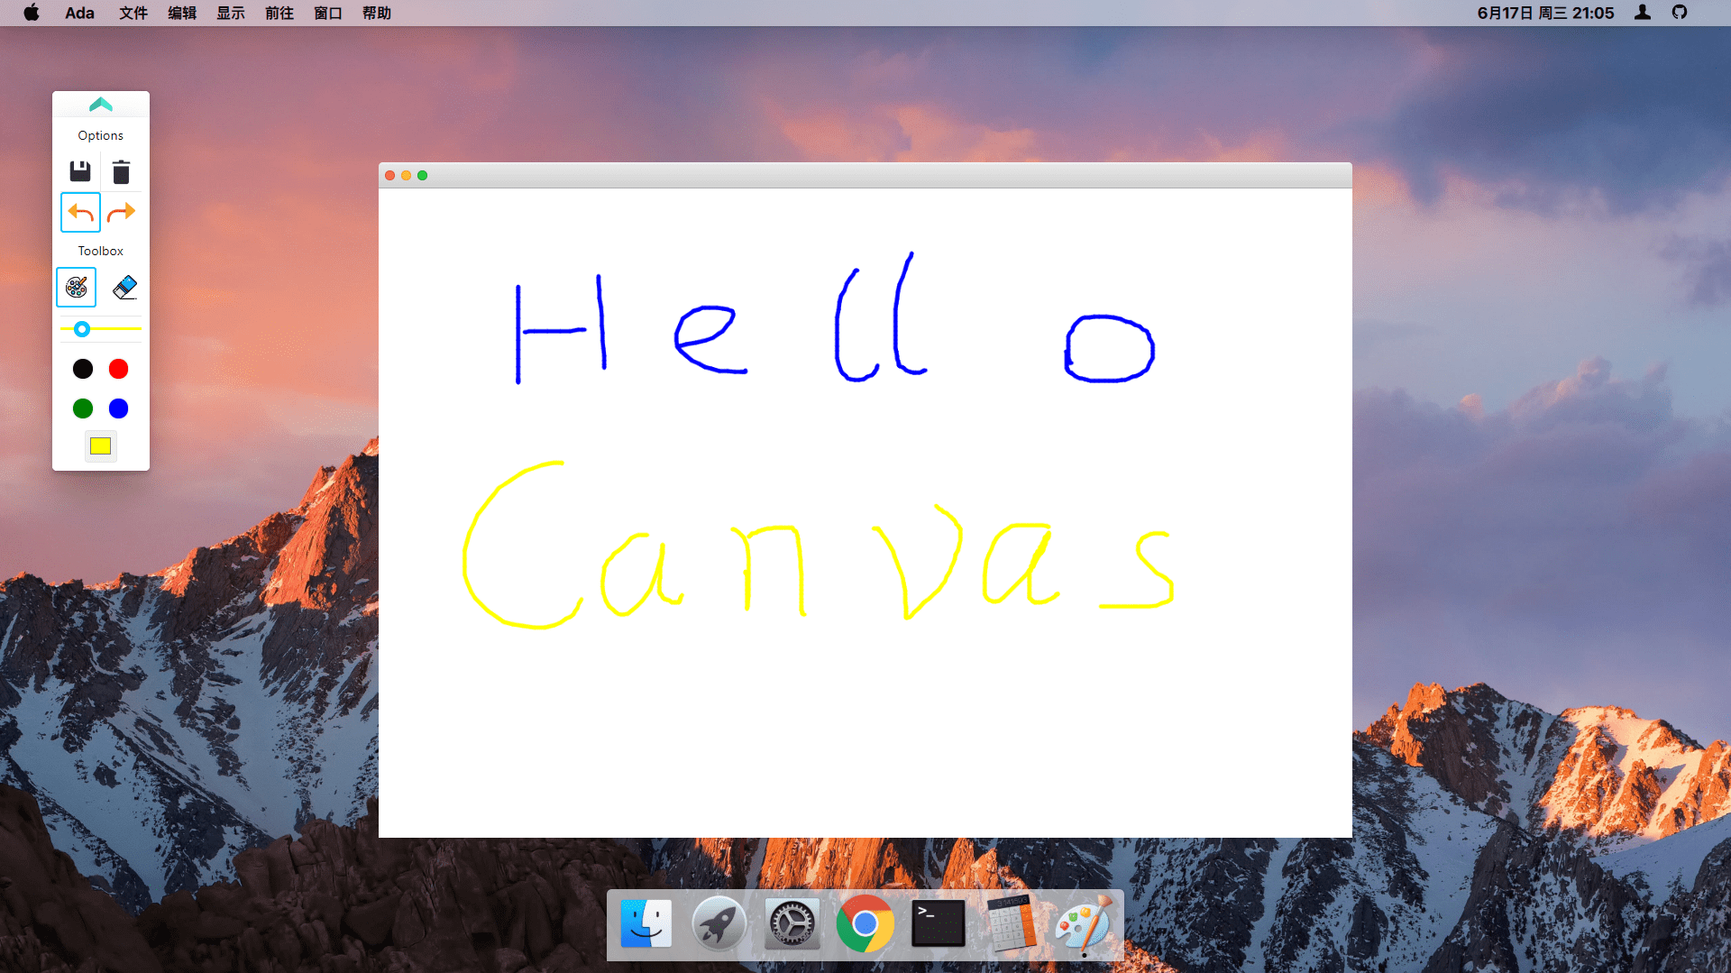Viewport: 1731px width, 973px height.
Task: Open the 窗口 menu
Action: pyautogui.click(x=326, y=13)
